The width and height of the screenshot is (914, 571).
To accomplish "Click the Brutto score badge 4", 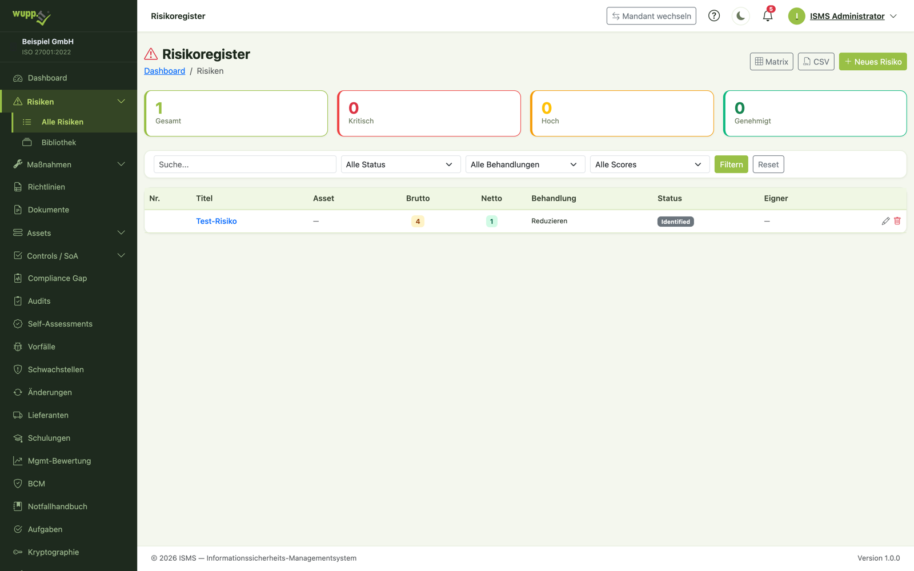I will 418,222.
